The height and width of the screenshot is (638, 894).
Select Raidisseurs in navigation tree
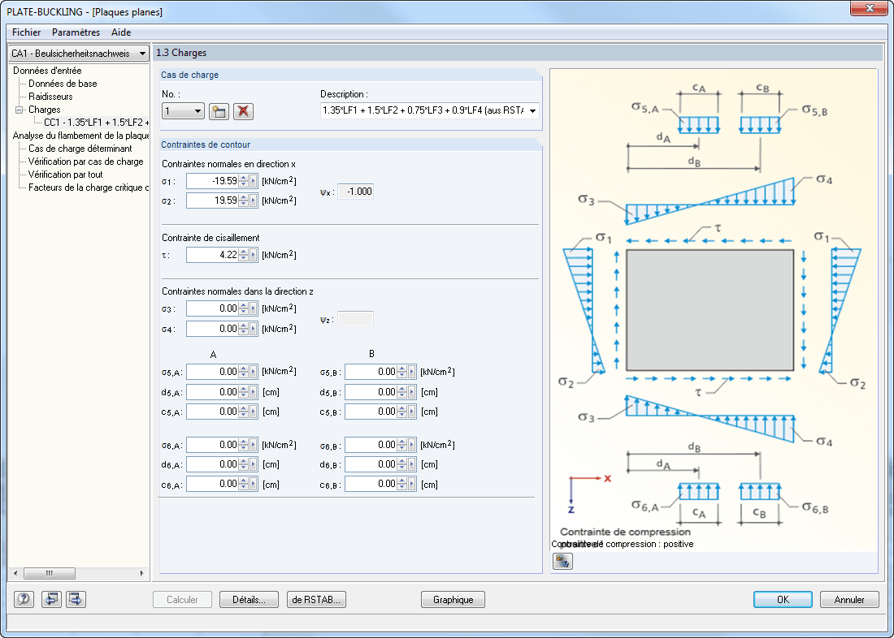pos(50,97)
